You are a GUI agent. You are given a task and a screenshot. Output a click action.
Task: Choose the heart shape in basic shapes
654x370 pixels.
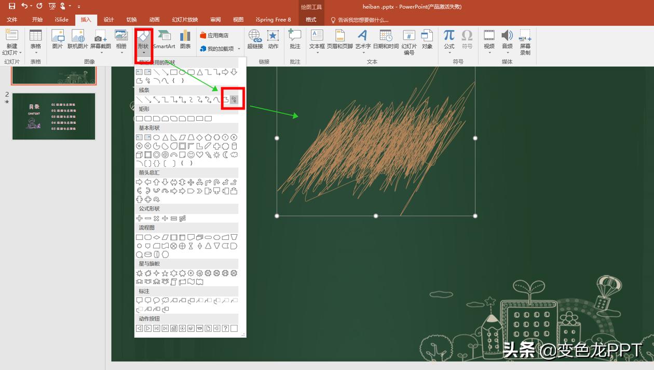200,154
